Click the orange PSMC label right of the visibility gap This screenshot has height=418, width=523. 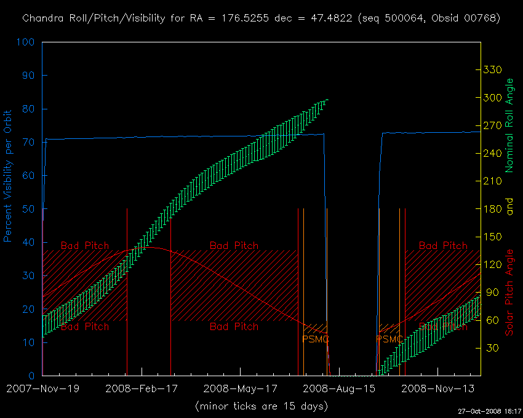tap(389, 339)
